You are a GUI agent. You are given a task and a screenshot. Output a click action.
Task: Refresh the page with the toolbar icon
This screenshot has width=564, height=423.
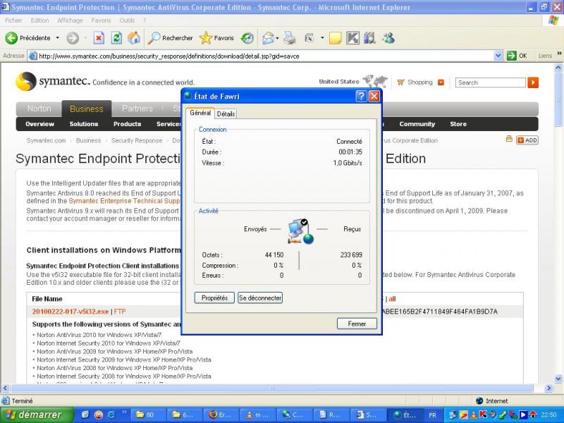[x=116, y=38]
